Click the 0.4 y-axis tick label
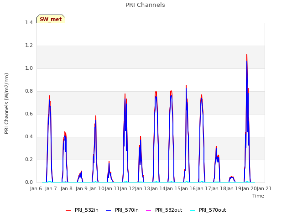 click(x=29, y=137)
